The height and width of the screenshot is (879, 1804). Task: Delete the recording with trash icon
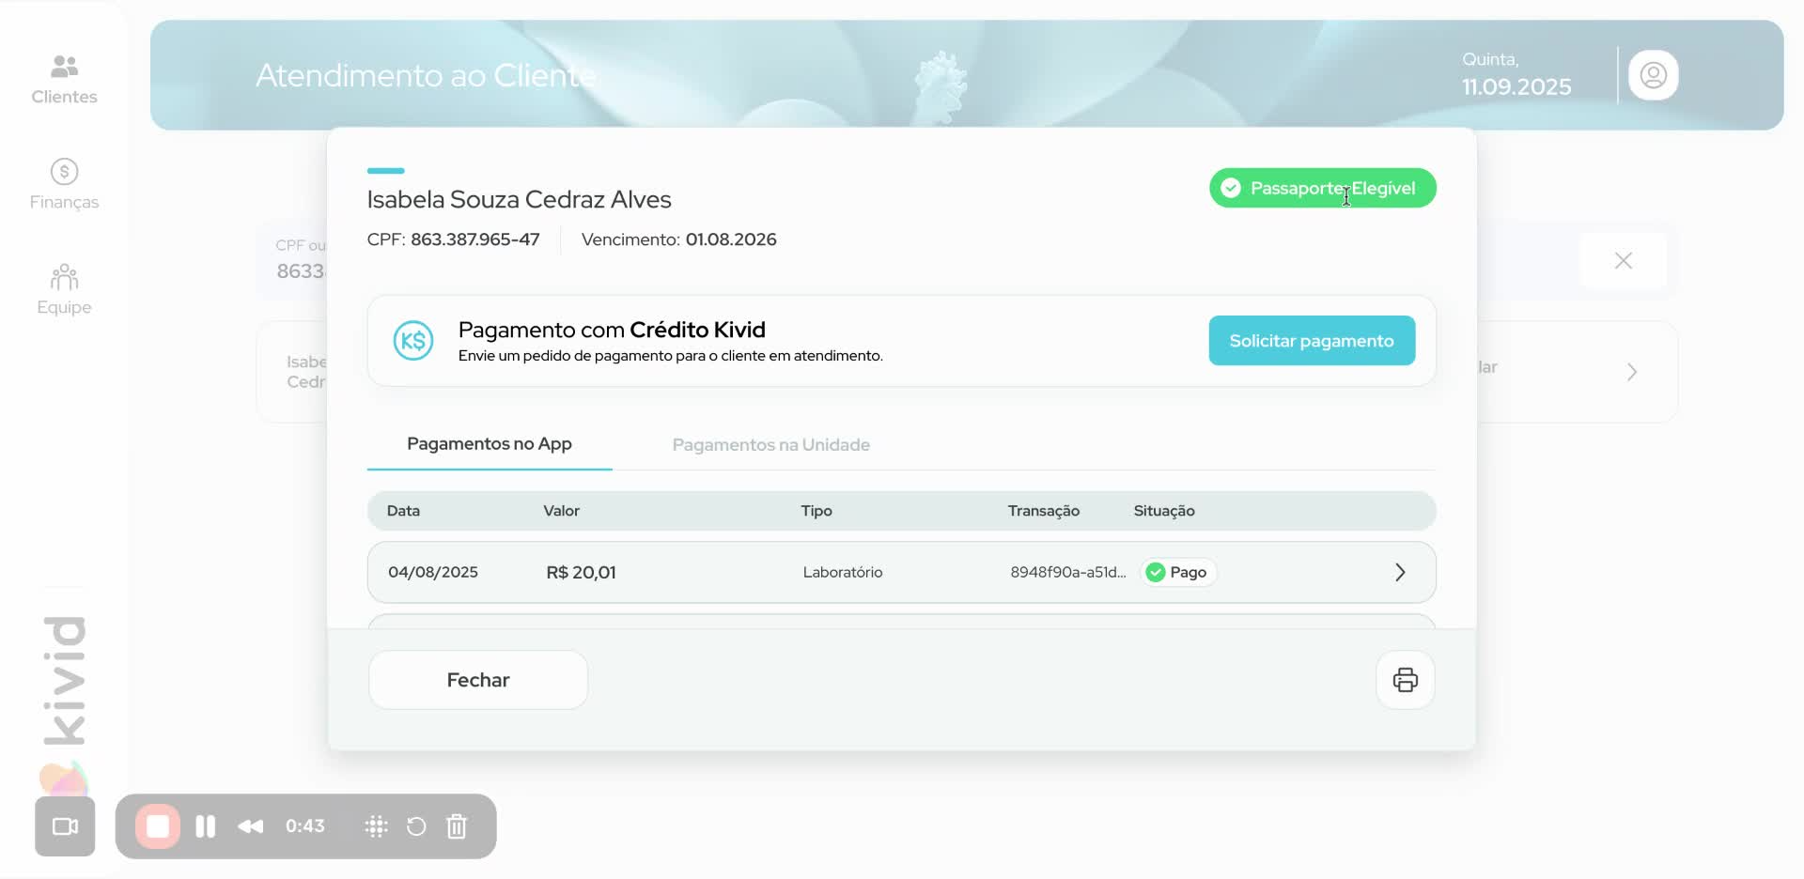pos(457,826)
